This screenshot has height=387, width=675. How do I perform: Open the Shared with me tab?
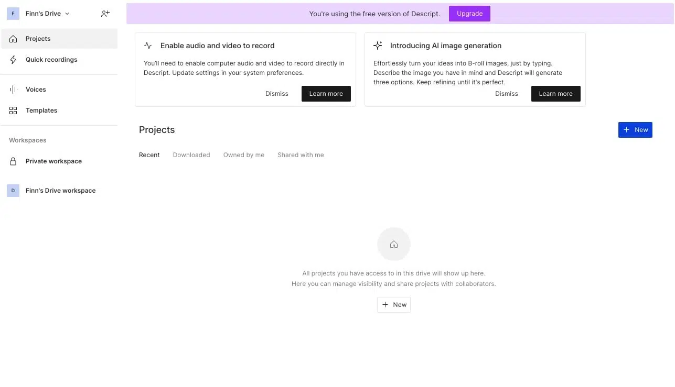coord(301,154)
